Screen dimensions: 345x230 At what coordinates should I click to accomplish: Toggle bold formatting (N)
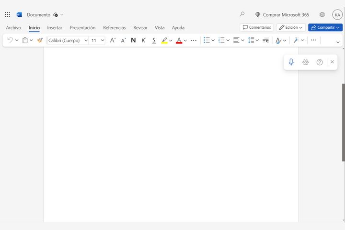pyautogui.click(x=133, y=40)
